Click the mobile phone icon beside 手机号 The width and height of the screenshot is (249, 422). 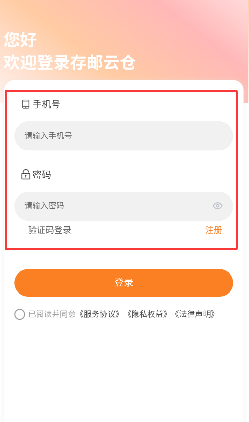(26, 104)
